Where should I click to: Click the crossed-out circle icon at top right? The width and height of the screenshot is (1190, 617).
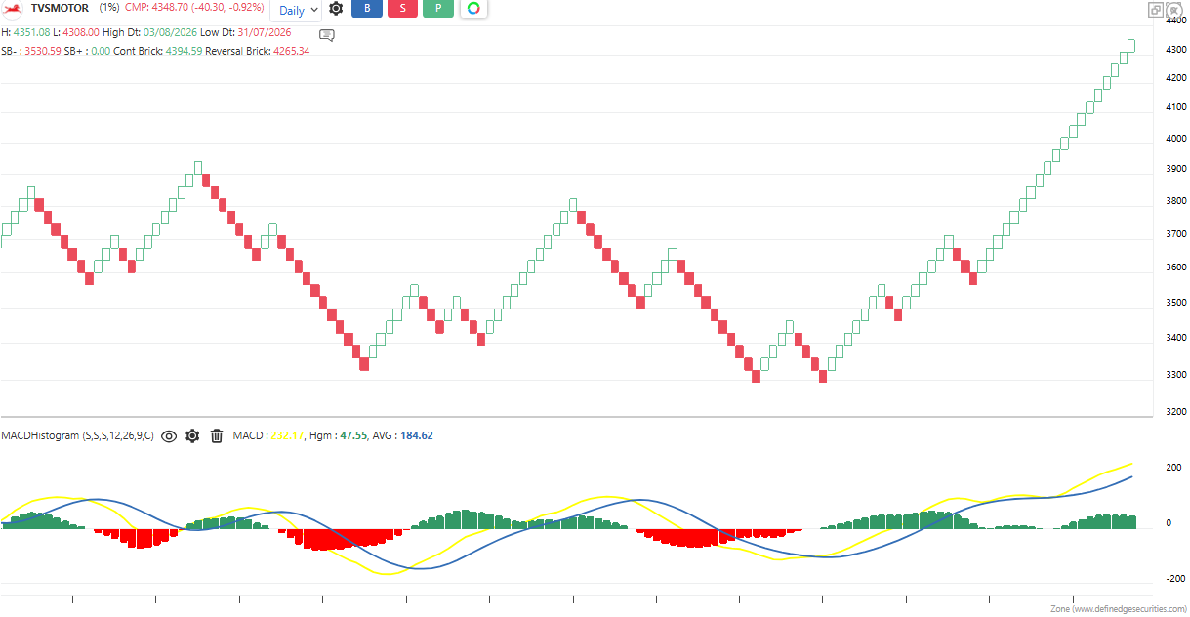pos(1173,9)
